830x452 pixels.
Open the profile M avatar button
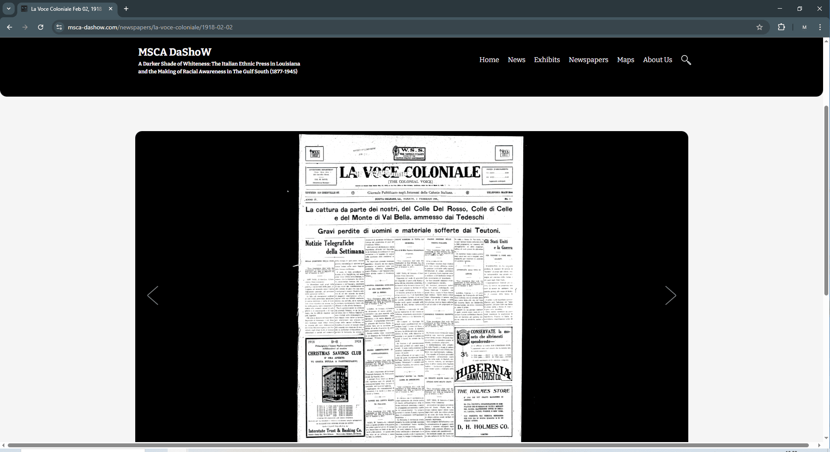(x=804, y=27)
